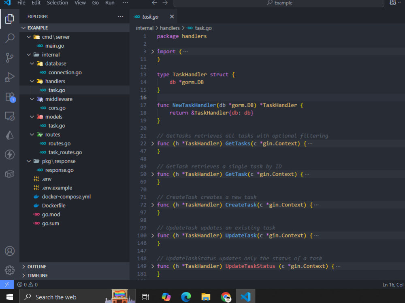This screenshot has width=405, height=303.
Task: Open the Accounts menu
Action: click(x=10, y=251)
